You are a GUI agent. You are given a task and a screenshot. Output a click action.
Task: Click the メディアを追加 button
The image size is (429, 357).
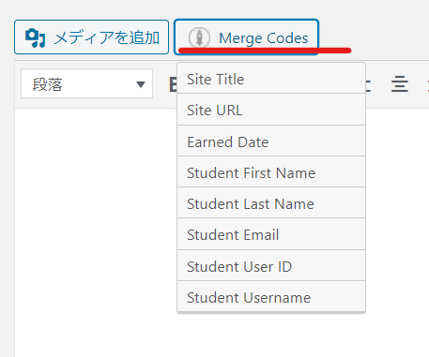click(91, 37)
